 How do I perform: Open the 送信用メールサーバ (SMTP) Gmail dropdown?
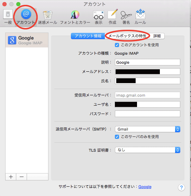click(x=147, y=129)
